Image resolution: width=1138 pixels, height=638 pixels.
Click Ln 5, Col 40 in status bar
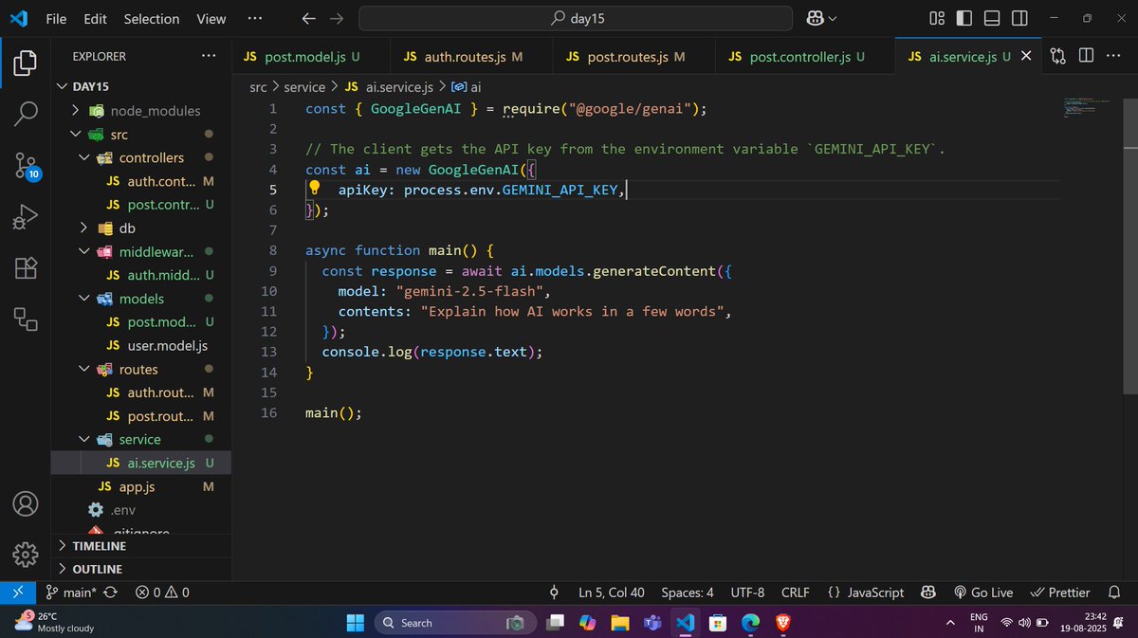click(612, 592)
